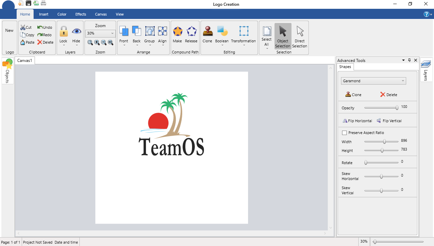The image size is (434, 246).
Task: Toggle layer visibility with Hide eye icon
Action: click(x=76, y=31)
